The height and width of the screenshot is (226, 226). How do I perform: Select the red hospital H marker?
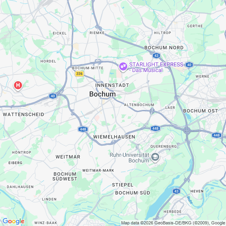tap(18, 86)
